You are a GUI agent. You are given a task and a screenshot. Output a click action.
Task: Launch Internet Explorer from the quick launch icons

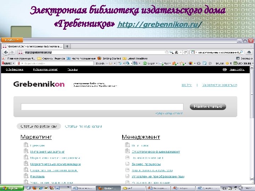[40, 188]
